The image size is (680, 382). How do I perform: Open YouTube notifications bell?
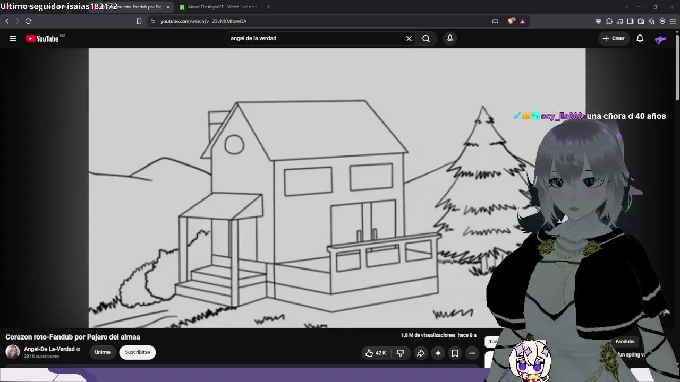tap(640, 38)
